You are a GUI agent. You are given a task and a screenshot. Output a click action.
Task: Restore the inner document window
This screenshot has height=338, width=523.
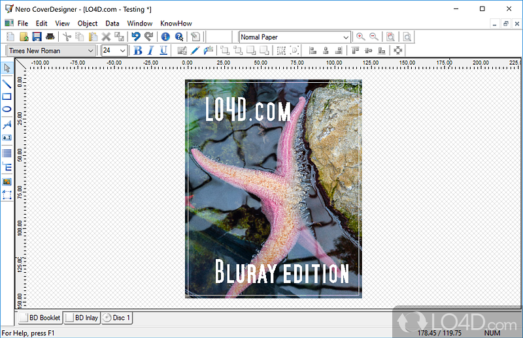[x=505, y=23]
